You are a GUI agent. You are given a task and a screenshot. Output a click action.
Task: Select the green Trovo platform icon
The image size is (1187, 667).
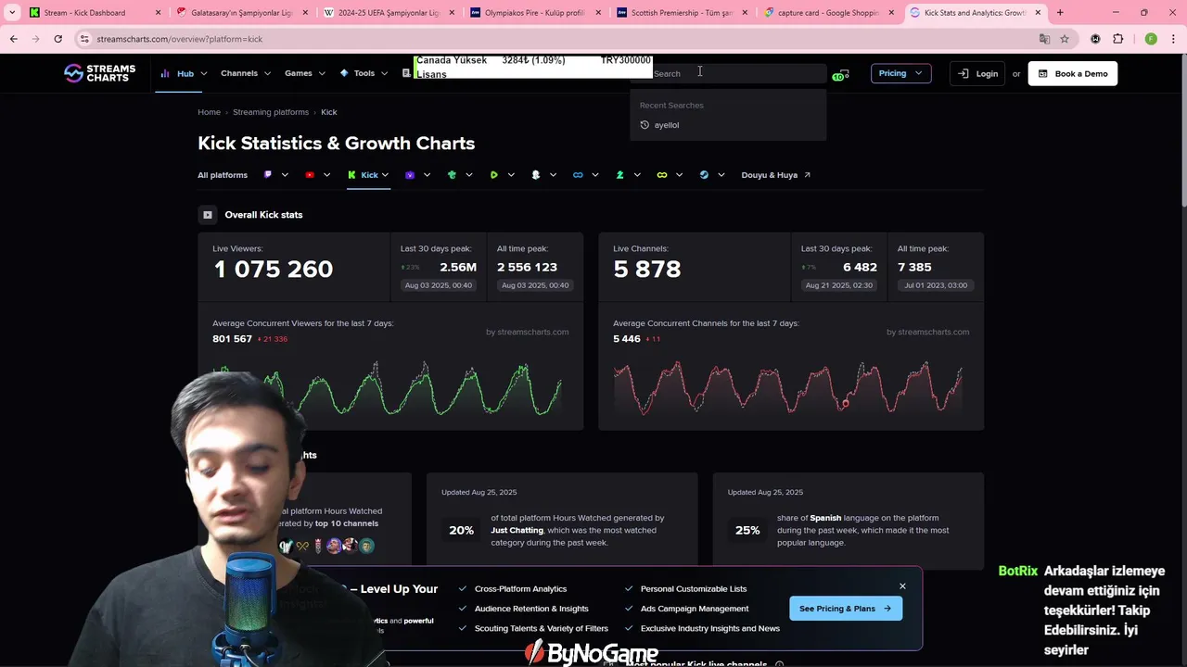click(452, 175)
